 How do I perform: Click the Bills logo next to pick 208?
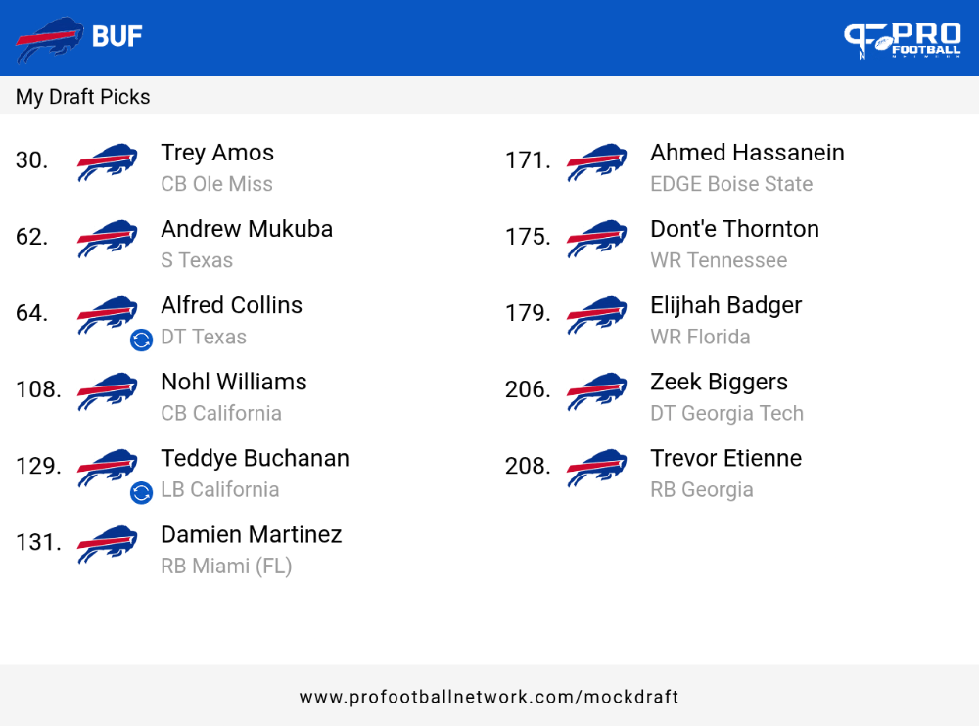click(597, 468)
